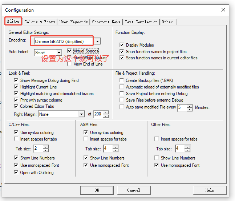Check Save Project before entering Debug
235x201 pixels.
[x=122, y=94]
